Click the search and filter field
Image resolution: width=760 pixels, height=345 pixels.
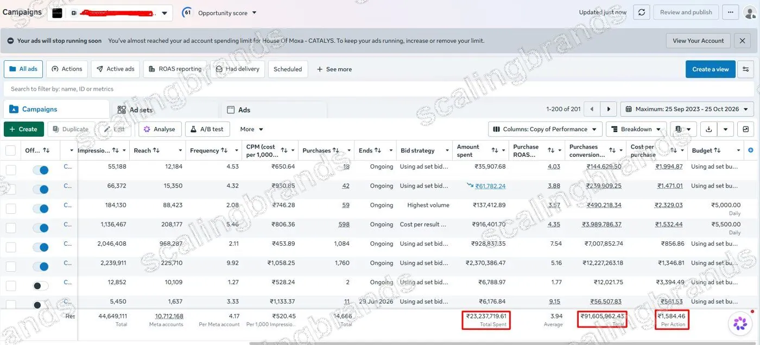point(378,88)
